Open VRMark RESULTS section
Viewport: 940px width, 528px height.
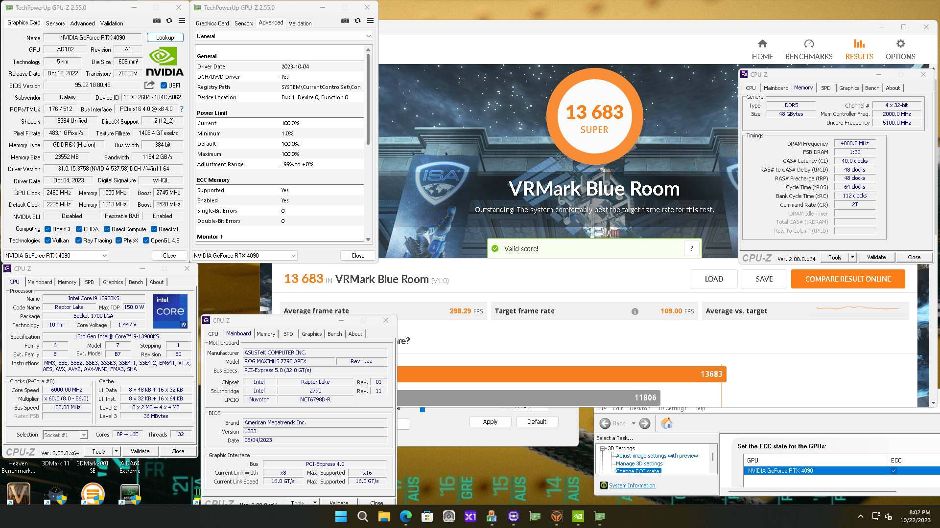point(859,49)
